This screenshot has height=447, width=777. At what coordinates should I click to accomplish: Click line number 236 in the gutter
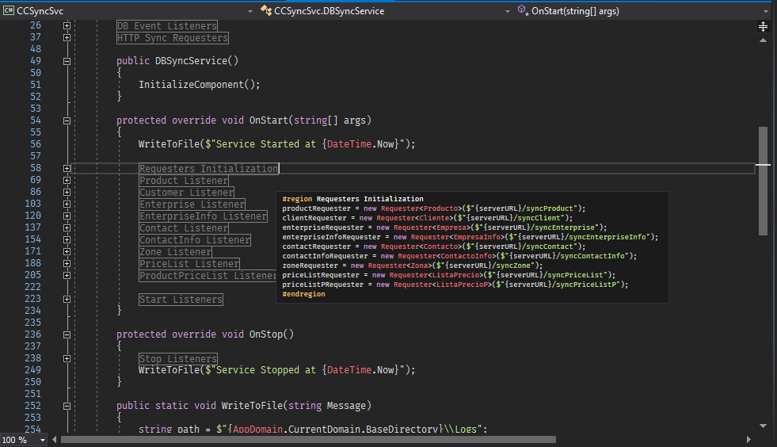32,334
